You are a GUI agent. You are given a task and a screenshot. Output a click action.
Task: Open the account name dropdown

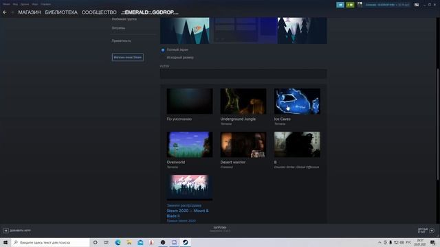[387, 5]
